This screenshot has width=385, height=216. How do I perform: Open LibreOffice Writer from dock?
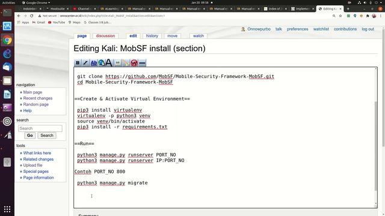point(7,94)
